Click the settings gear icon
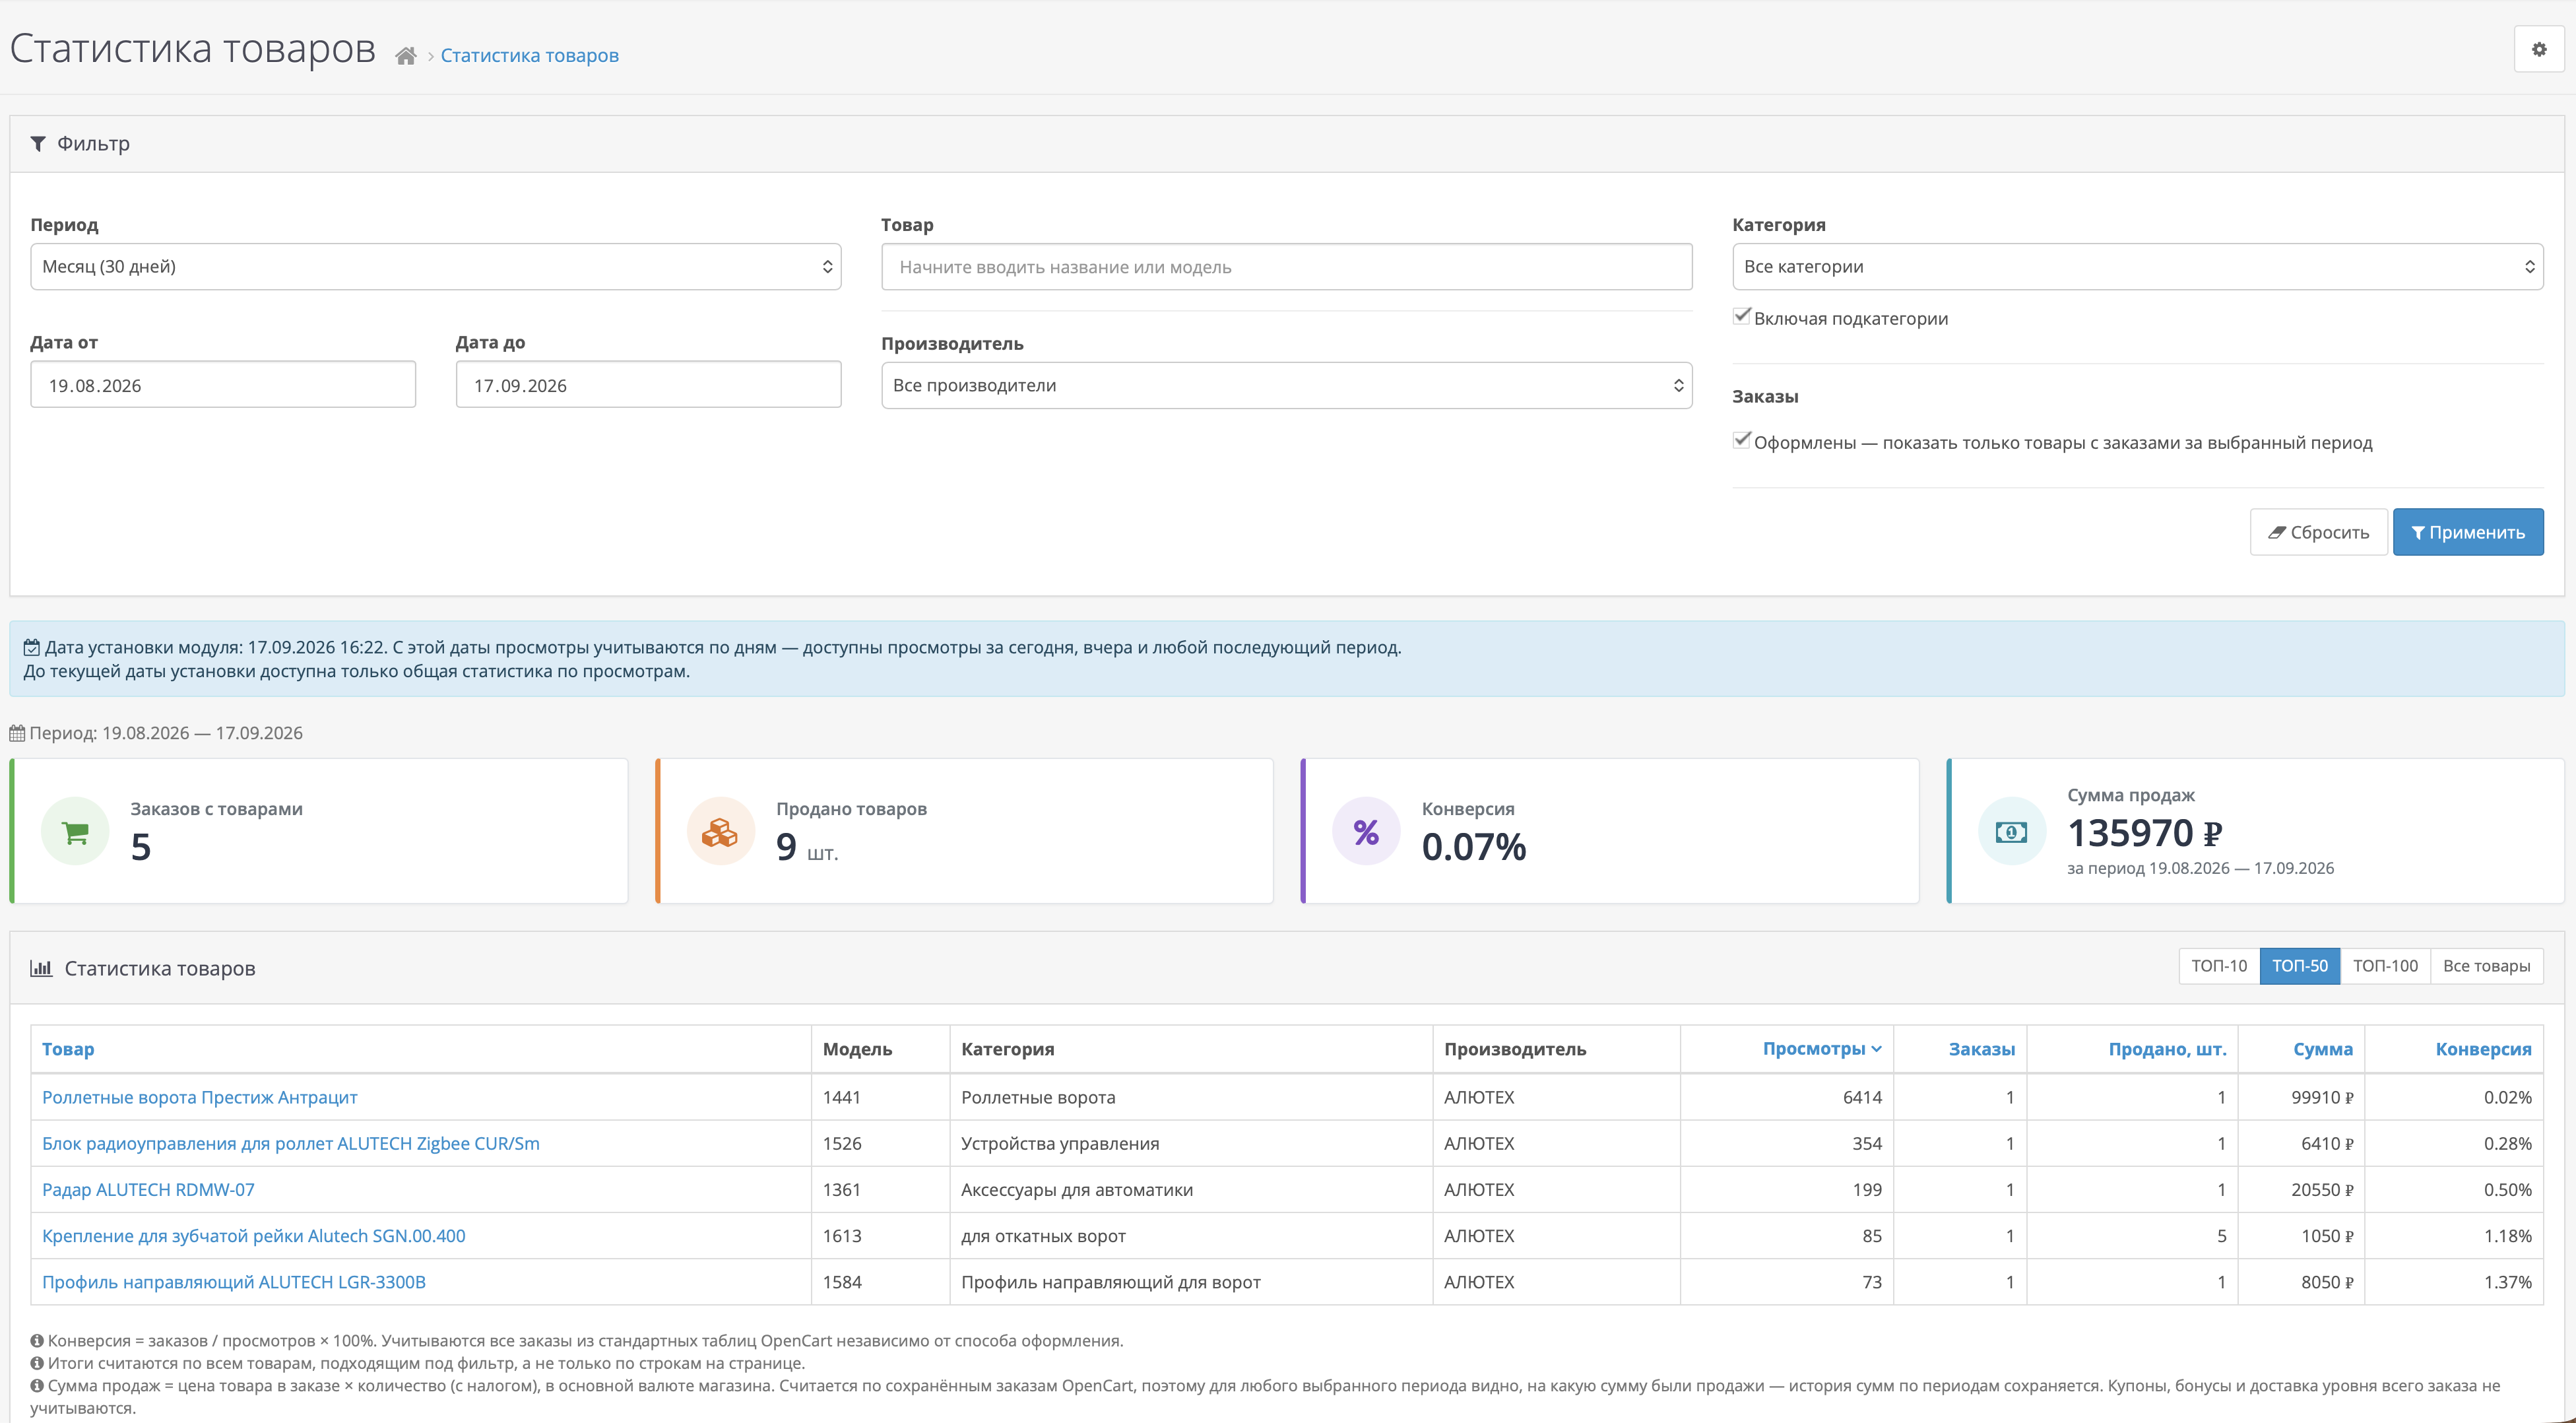 (x=2538, y=49)
